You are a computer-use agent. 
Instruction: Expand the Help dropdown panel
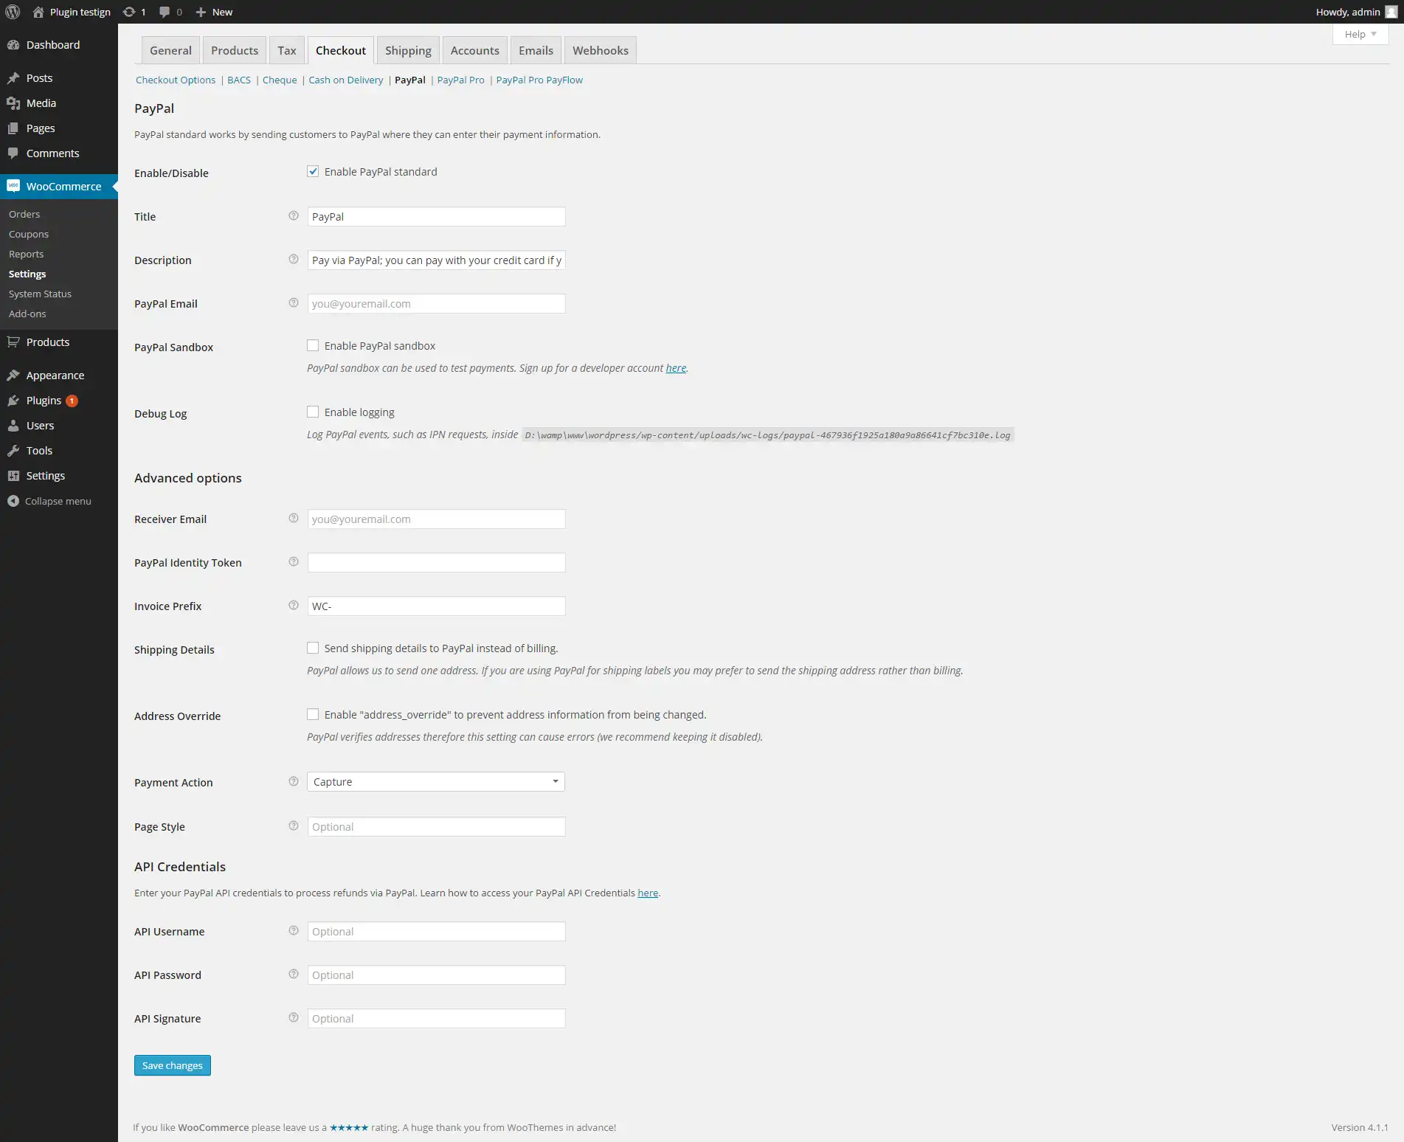1360,34
